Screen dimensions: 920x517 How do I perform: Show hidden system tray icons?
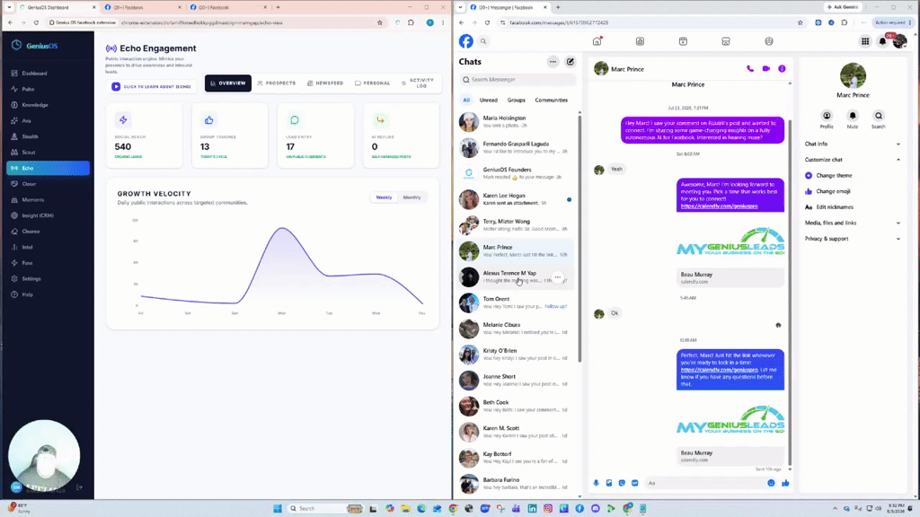click(x=835, y=508)
